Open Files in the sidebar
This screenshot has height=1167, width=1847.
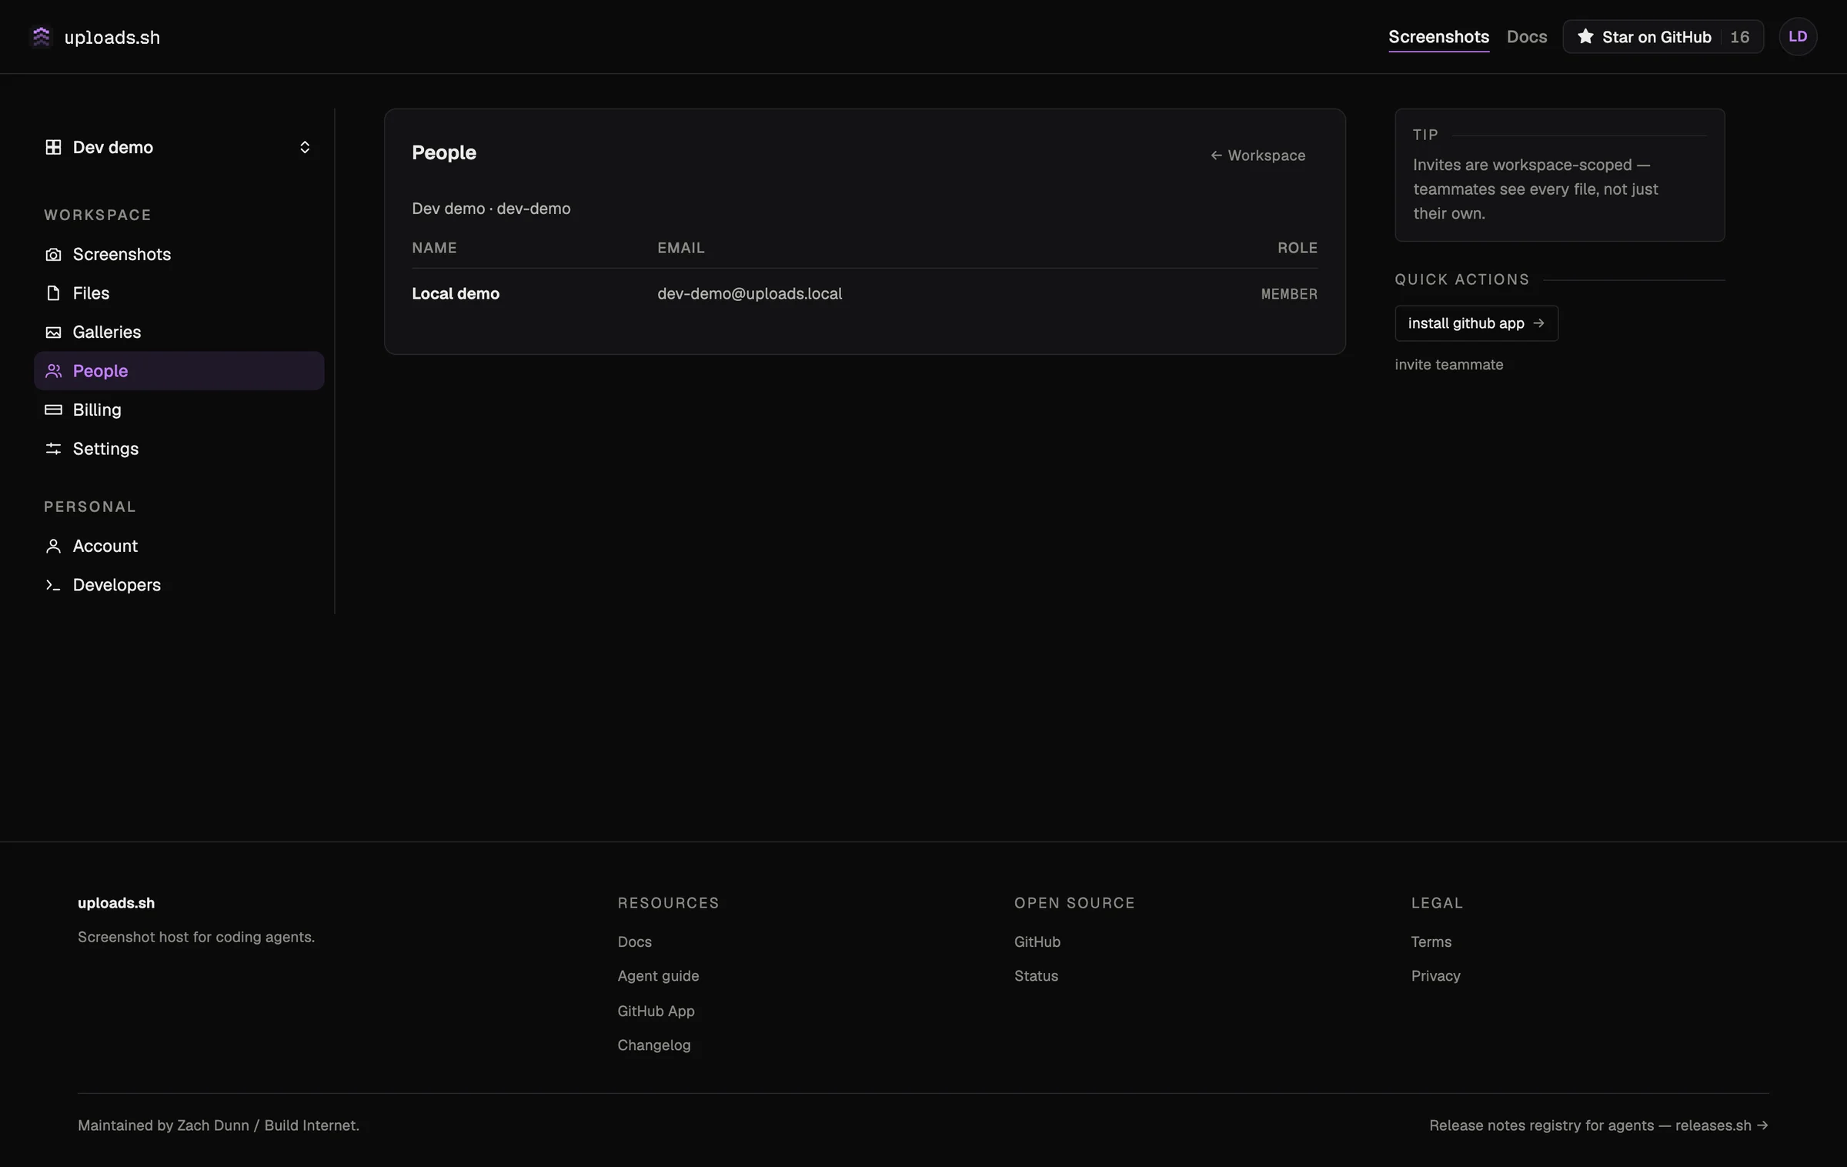point(179,293)
